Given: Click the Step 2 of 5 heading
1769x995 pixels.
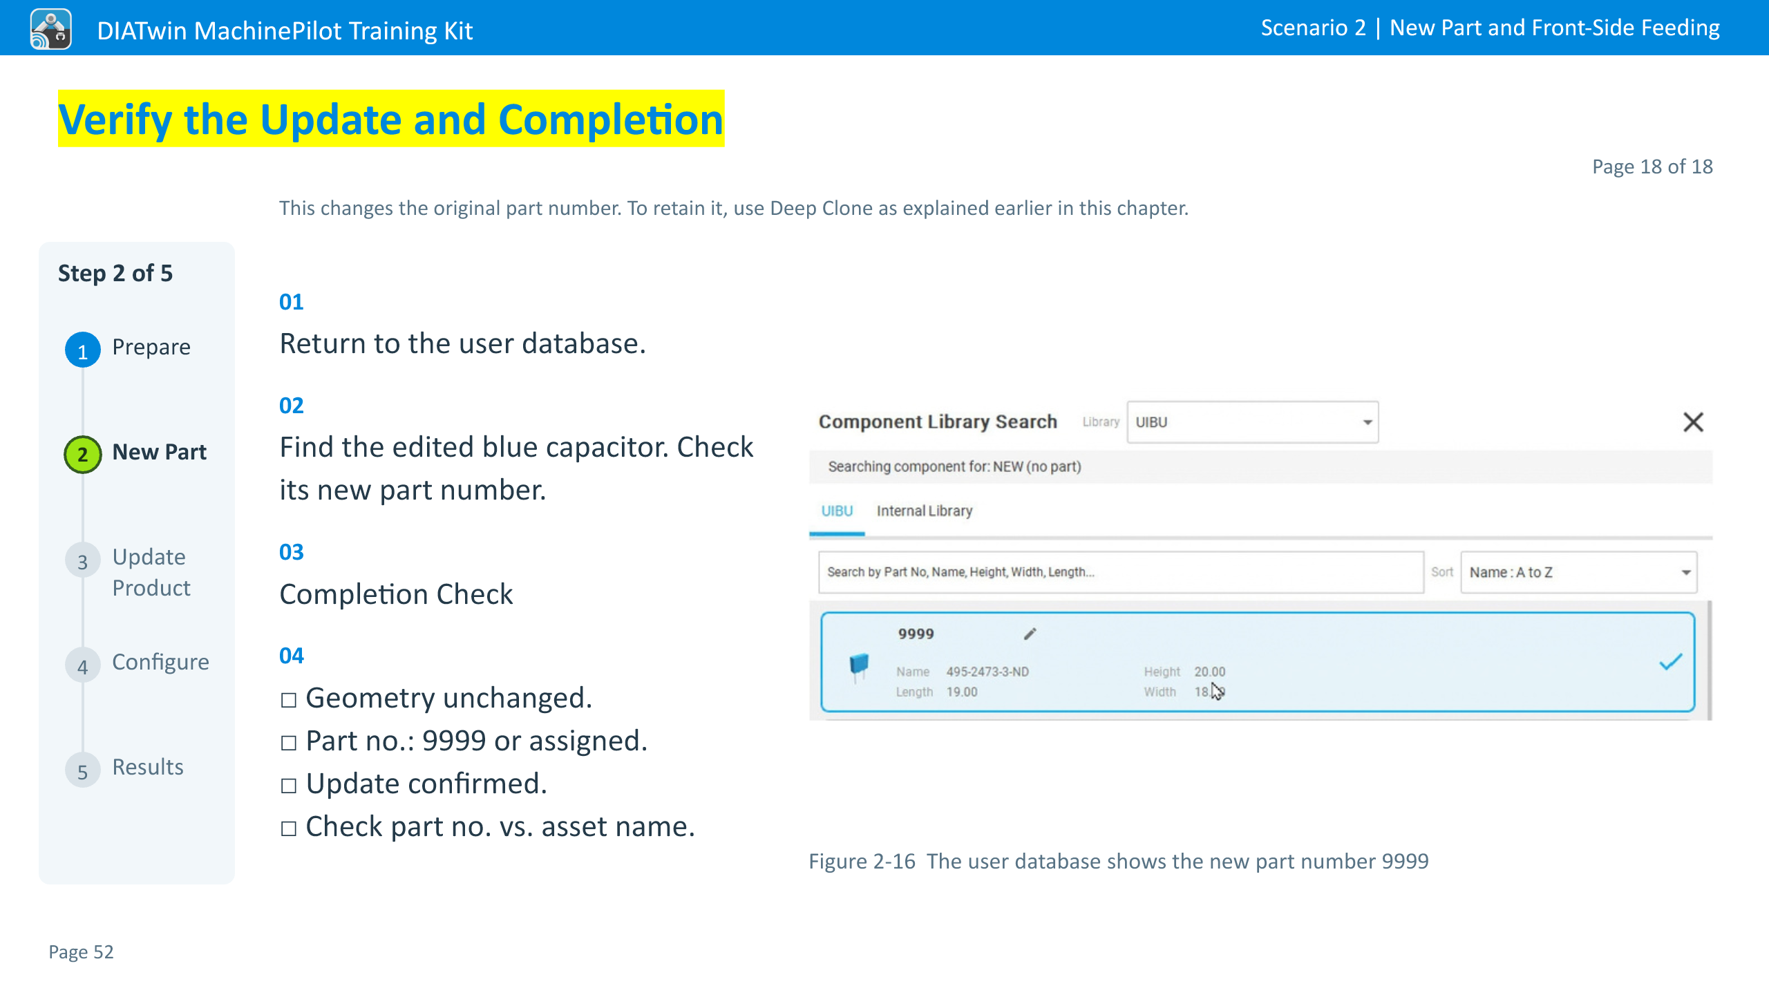Looking at the screenshot, I should coord(115,273).
